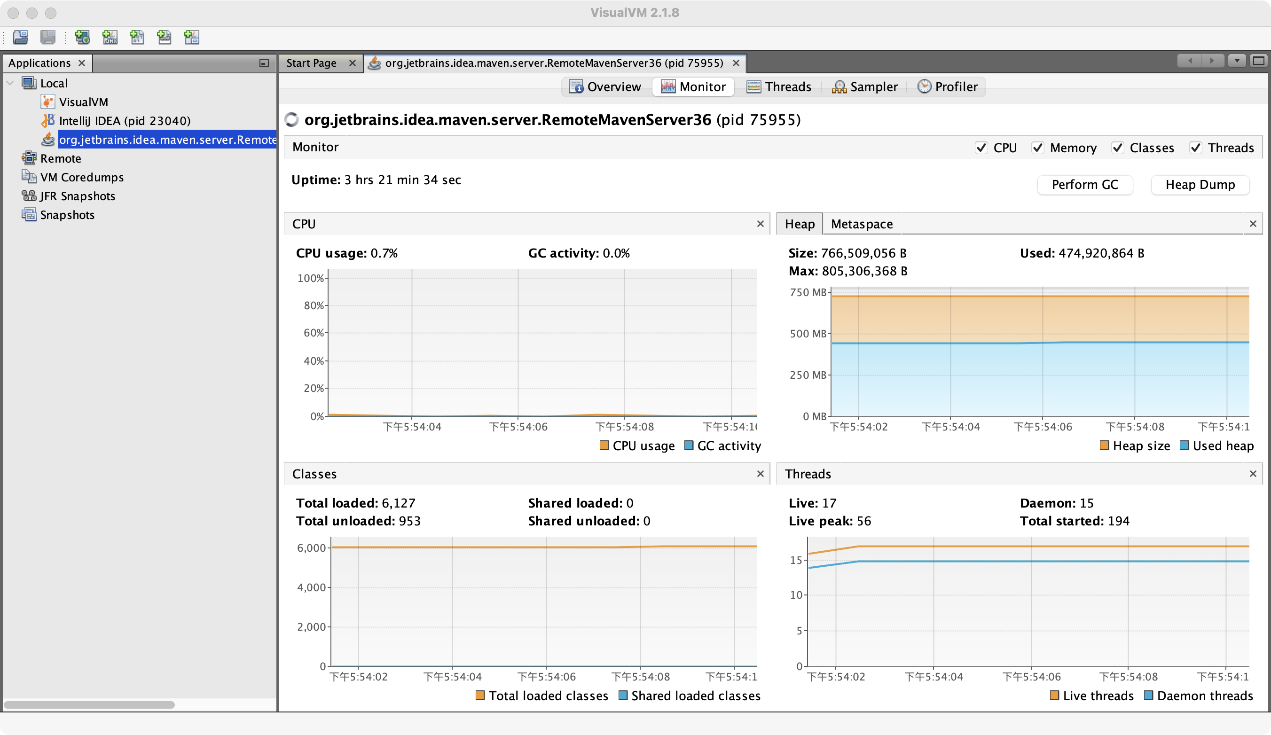Click the Add VM Coredump icon
Image resolution: width=1271 pixels, height=735 pixels.
137,37
